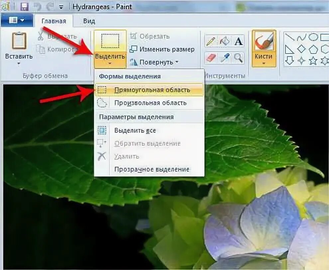The image size is (329, 270).
Task: Switch to the Главная tab
Action: pyautogui.click(x=54, y=21)
